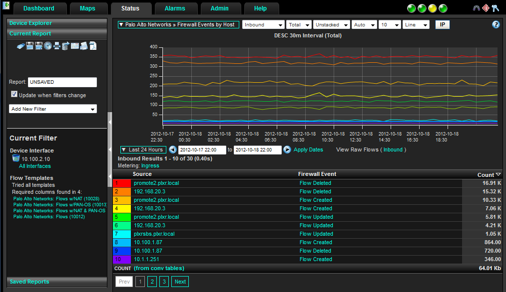Expand the Last 24 Hours time selector
Viewport: 506px width, 292px height.
point(143,149)
